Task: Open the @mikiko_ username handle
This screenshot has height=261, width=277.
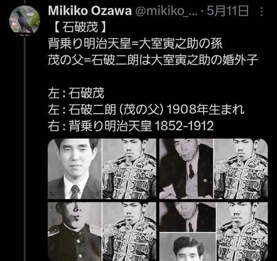Action: click(x=166, y=11)
